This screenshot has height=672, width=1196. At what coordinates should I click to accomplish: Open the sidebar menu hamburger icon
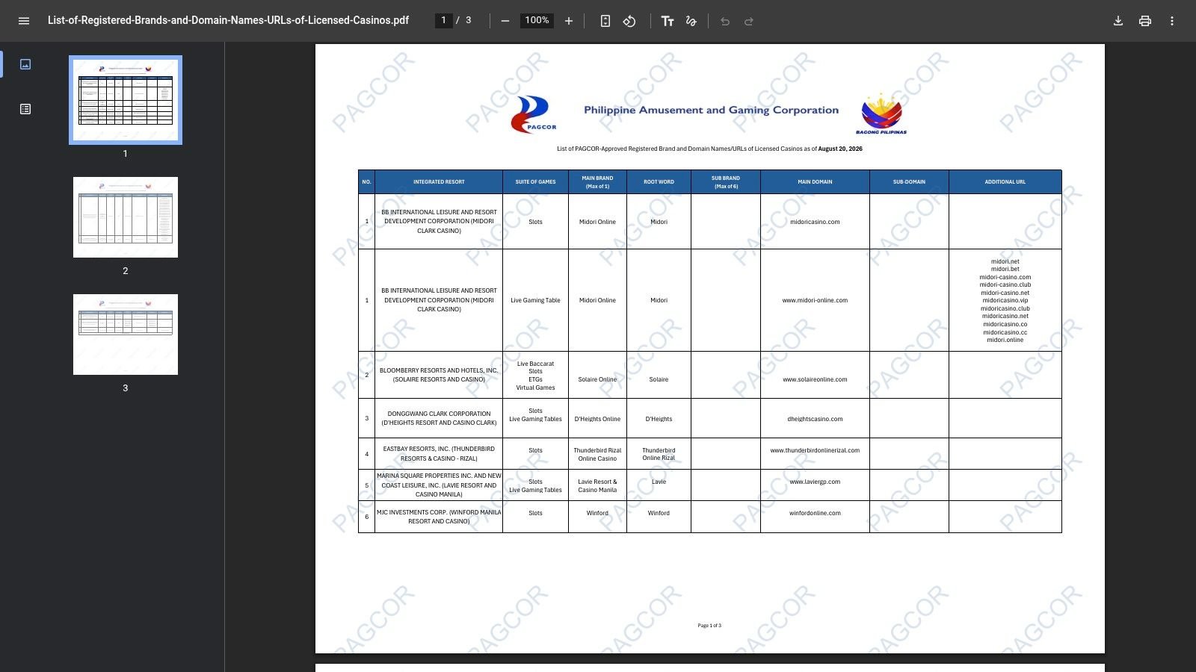coord(24,21)
